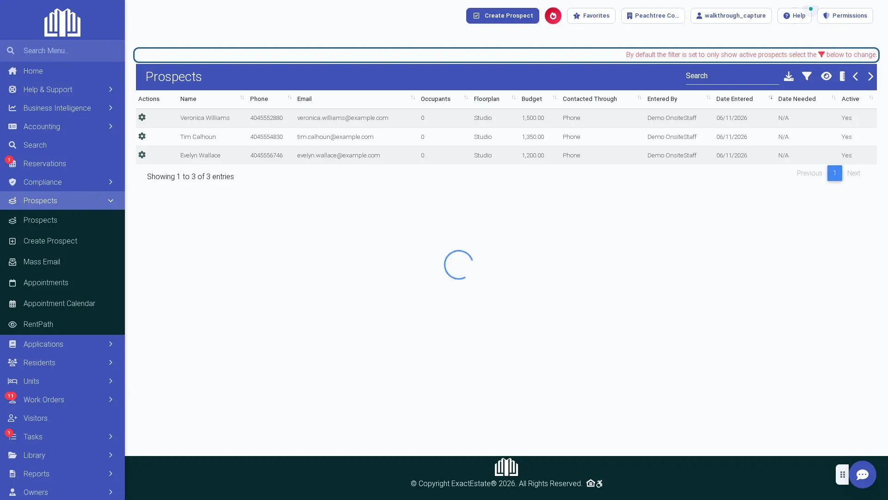Expand Units menu
Viewport: 888px width, 500px height.
click(62, 381)
